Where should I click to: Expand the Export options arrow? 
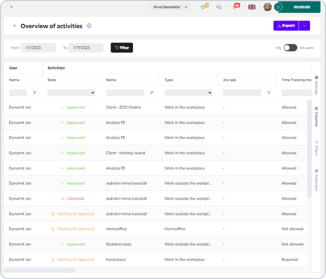(305, 25)
